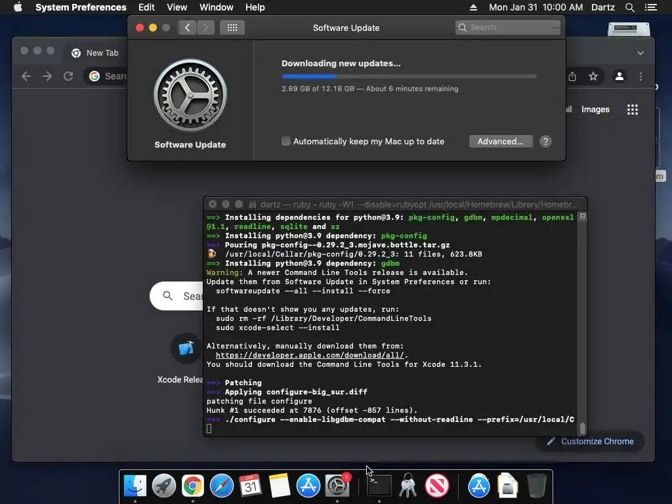
Task: Open Launchpad from the Dock
Action: coord(163,486)
